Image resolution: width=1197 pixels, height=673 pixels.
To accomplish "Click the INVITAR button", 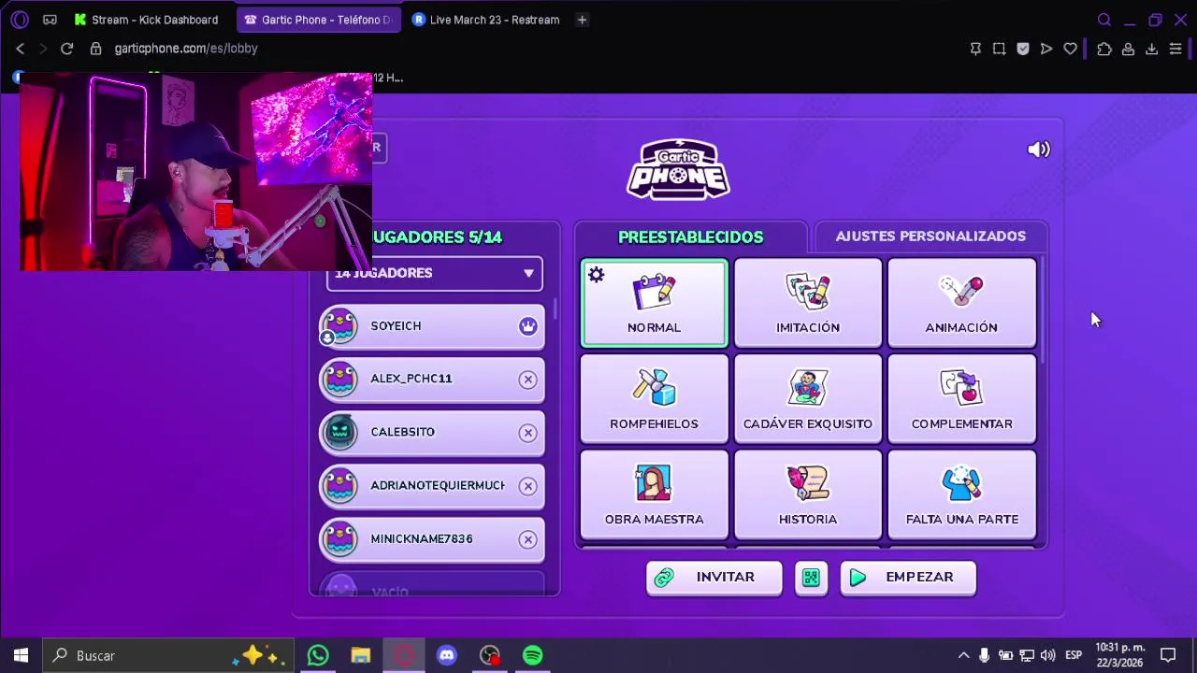I will [x=714, y=578].
